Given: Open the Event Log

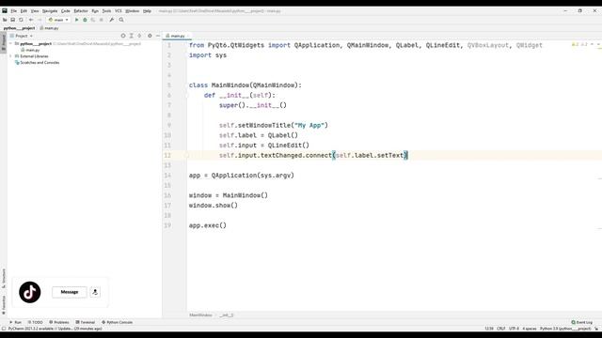Looking at the screenshot, I should pos(582,322).
